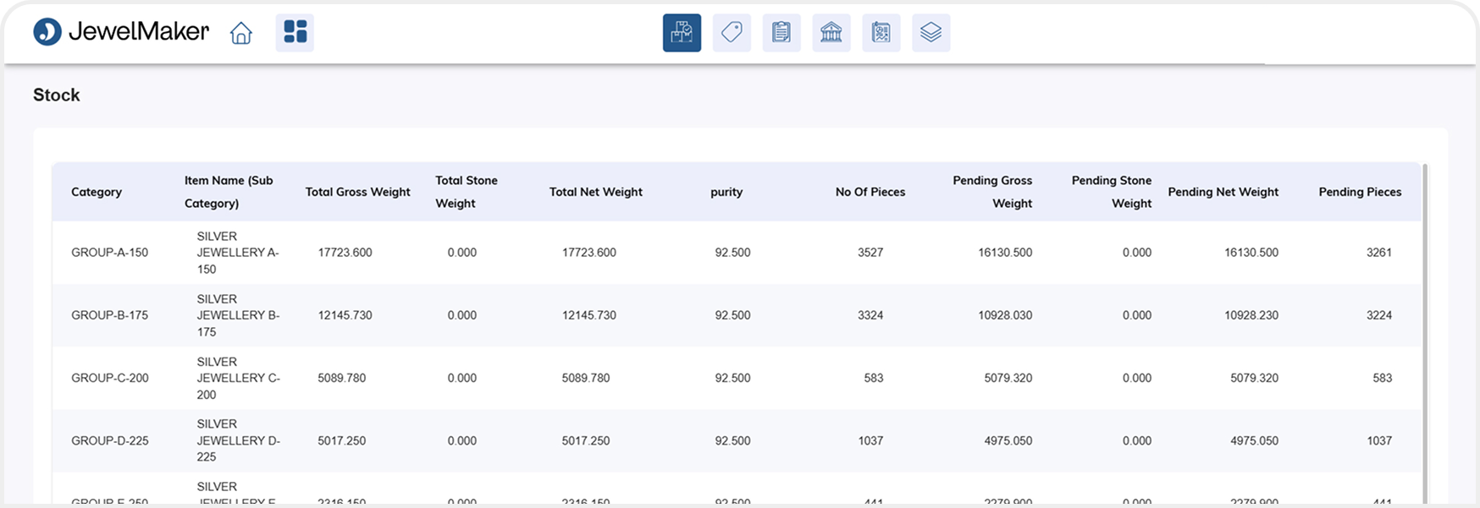Open the home icon
Image resolution: width=1480 pixels, height=508 pixels.
(x=241, y=33)
